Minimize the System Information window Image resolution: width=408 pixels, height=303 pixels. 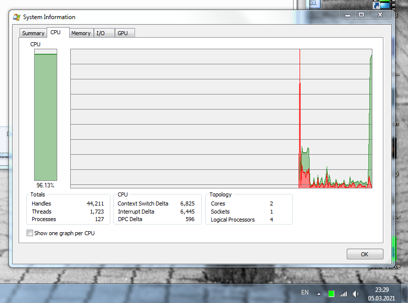click(348, 15)
